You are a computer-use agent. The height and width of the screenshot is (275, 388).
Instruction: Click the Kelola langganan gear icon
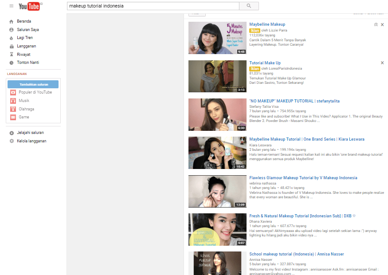[x=12, y=141]
